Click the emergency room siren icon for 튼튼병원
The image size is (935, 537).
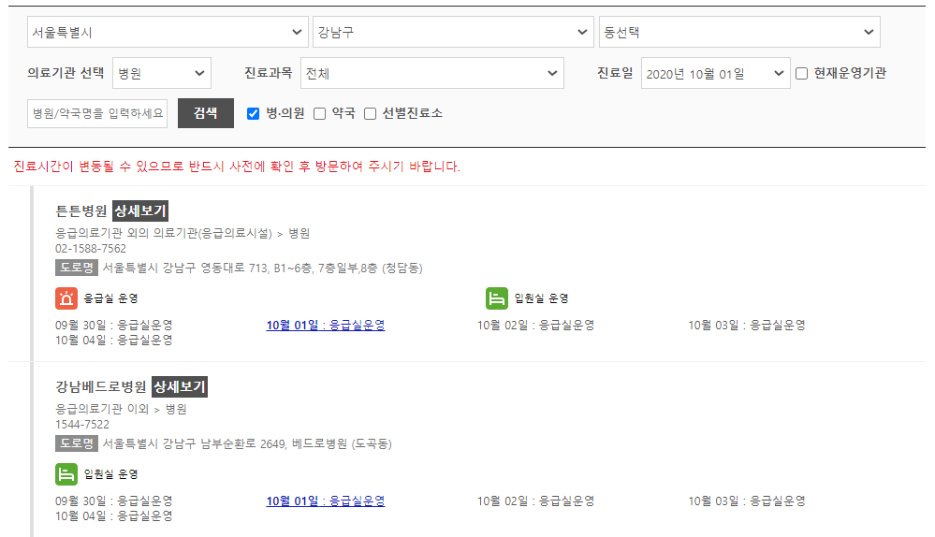coord(66,298)
